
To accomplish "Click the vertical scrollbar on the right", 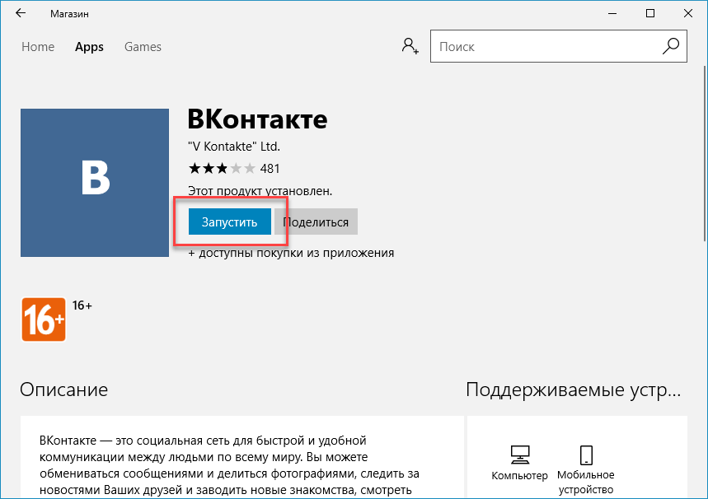I will 705,153.
